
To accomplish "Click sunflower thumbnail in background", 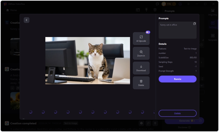I will pyautogui.click(x=15, y=100).
